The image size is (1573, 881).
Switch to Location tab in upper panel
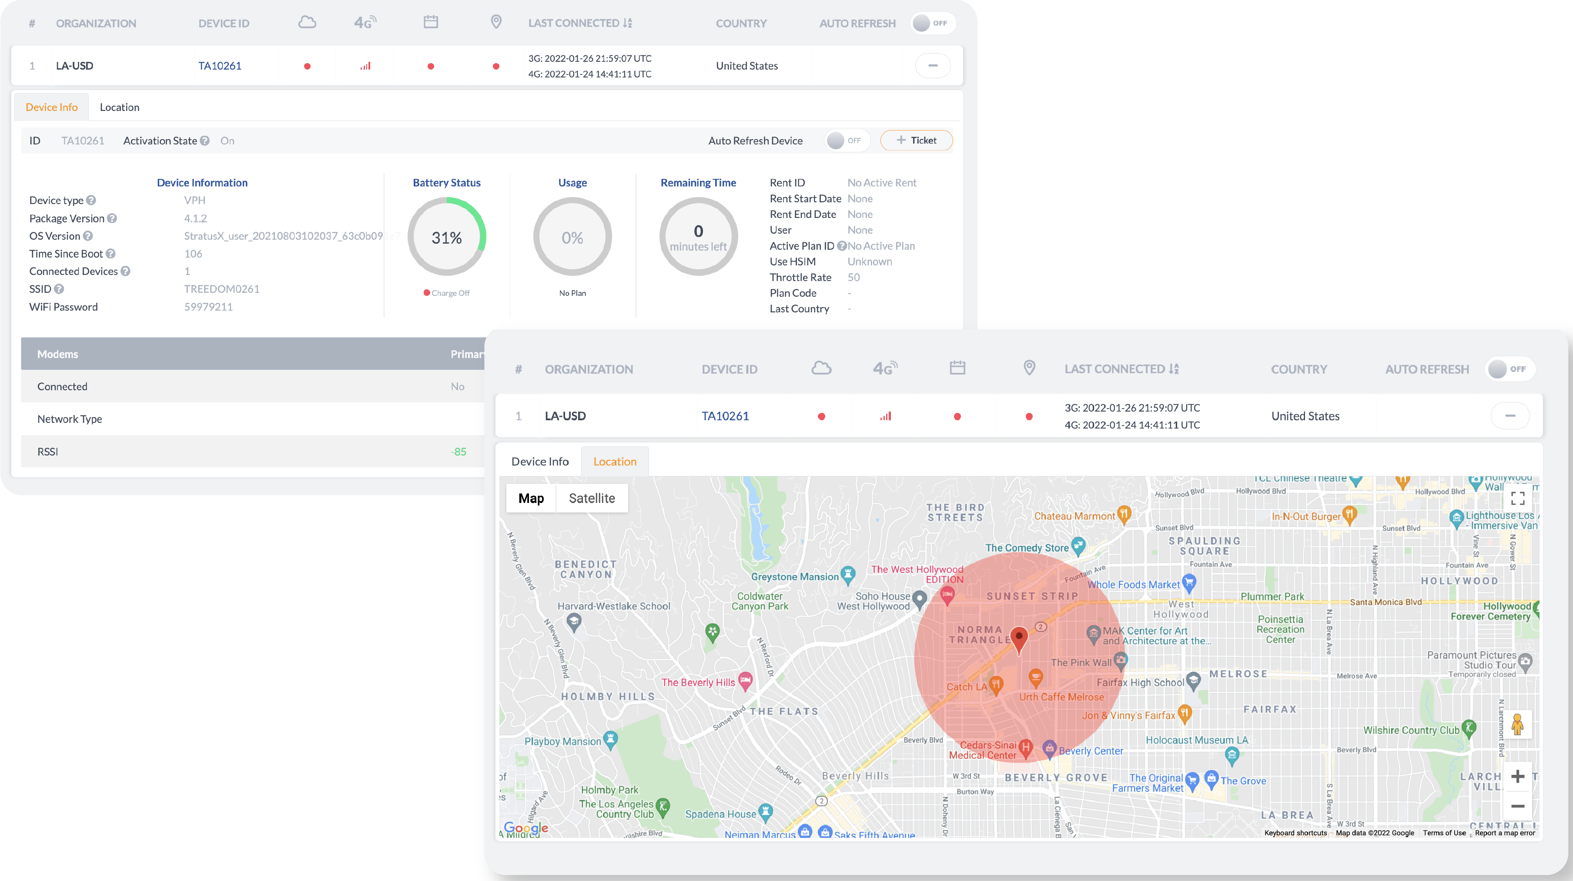coord(119,107)
